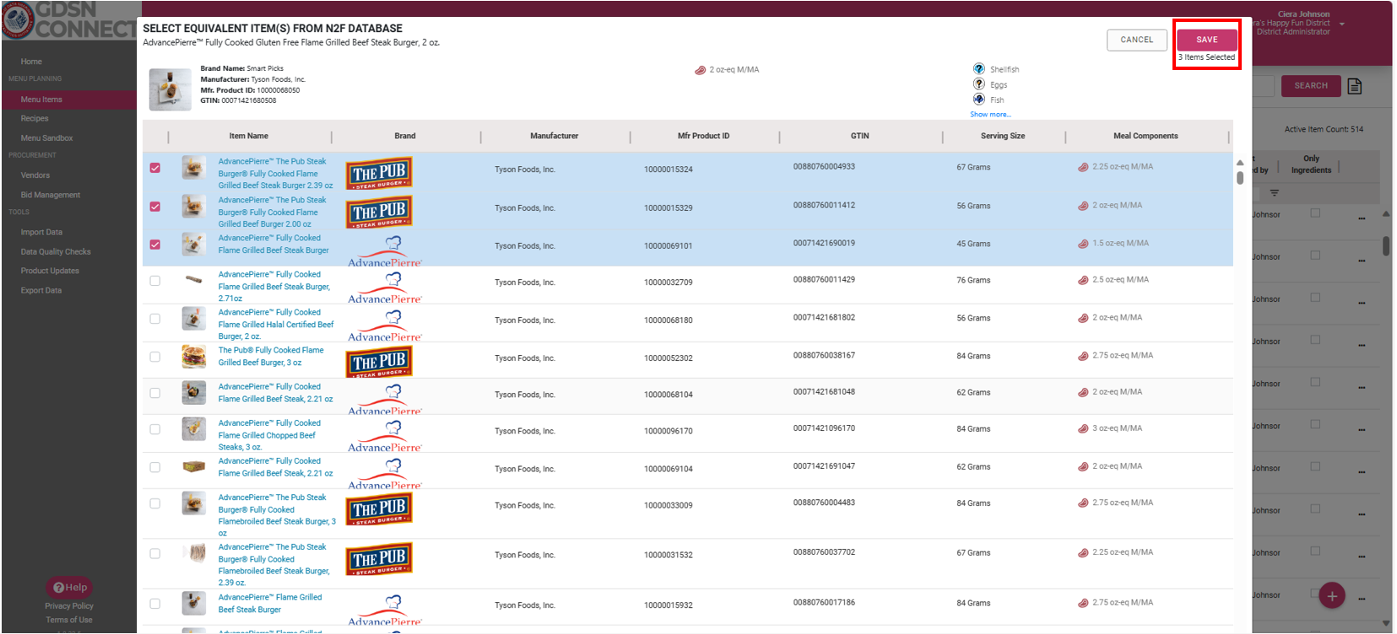Check the row with GTIN 00071421681048
The height and width of the screenshot is (634, 1397).
pyautogui.click(x=155, y=393)
